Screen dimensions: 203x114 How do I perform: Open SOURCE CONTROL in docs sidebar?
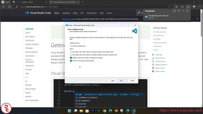32,44
